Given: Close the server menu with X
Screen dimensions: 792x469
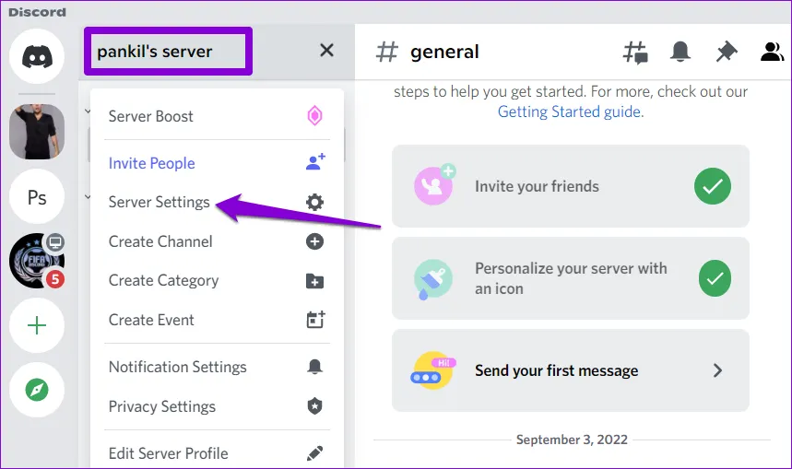Looking at the screenshot, I should (x=326, y=51).
